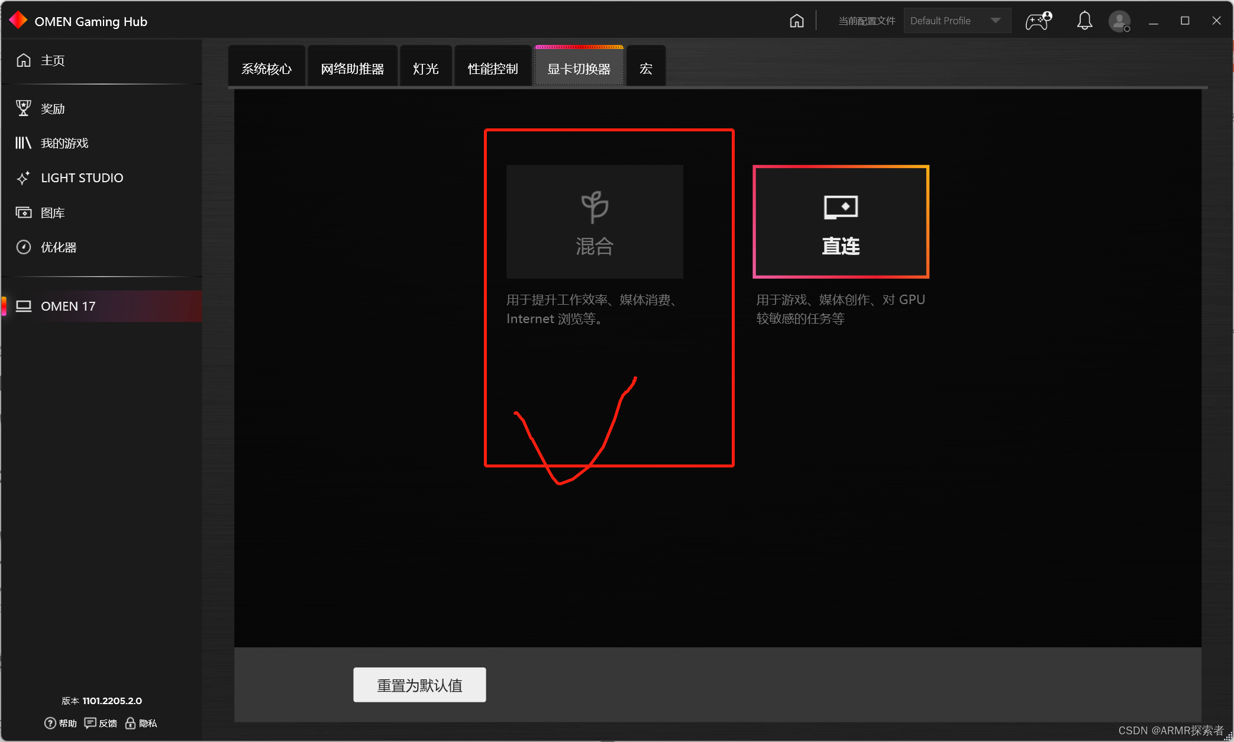Select OMEN 17 device in sidebar
Image resolution: width=1234 pixels, height=742 pixels.
coord(67,307)
